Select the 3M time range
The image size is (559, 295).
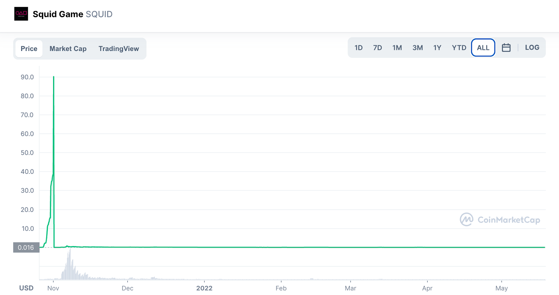pyautogui.click(x=418, y=47)
